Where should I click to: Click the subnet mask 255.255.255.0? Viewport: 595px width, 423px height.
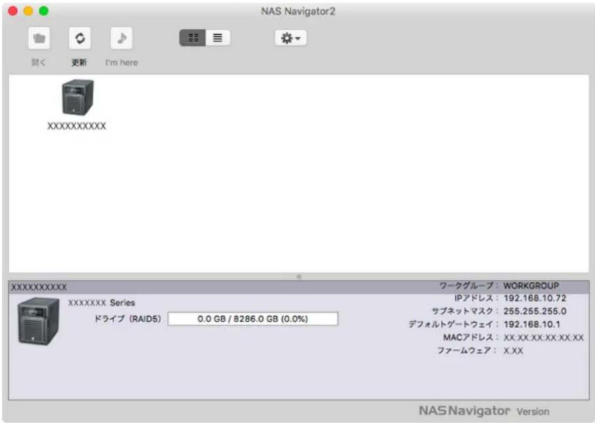(x=535, y=311)
